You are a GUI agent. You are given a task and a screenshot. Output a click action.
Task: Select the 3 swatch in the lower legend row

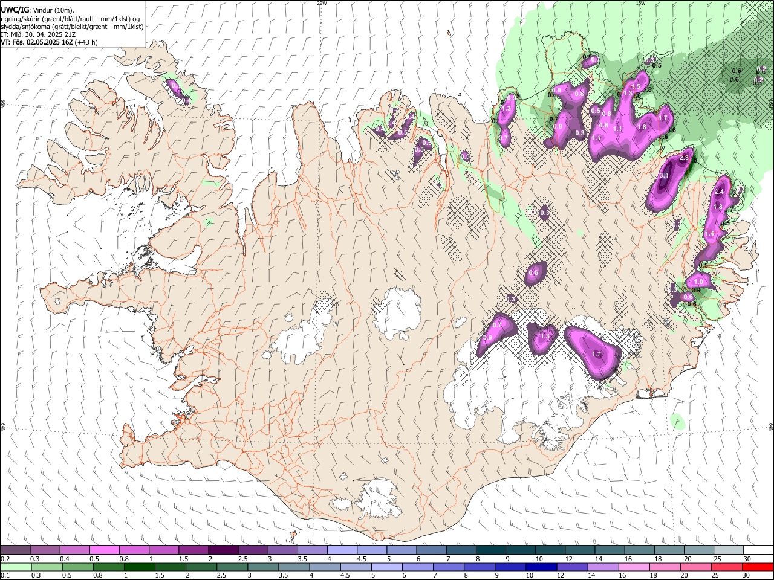[x=262, y=567]
